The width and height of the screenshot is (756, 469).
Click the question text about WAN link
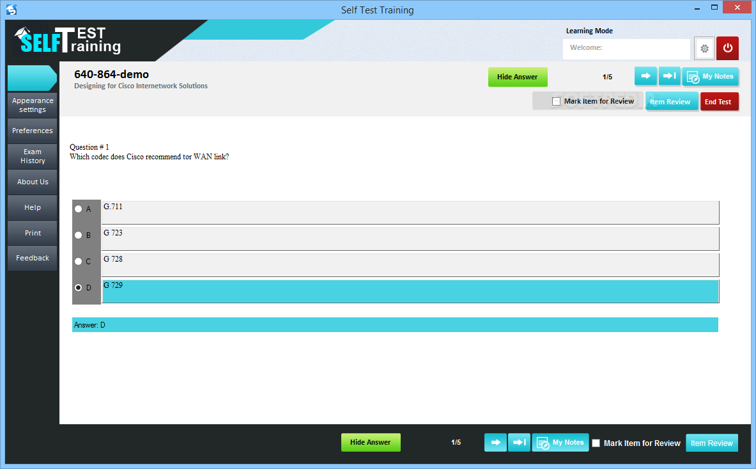point(149,157)
